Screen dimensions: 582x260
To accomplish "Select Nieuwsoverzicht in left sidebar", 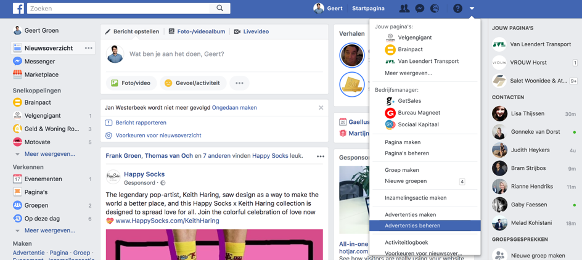I will pos(49,48).
